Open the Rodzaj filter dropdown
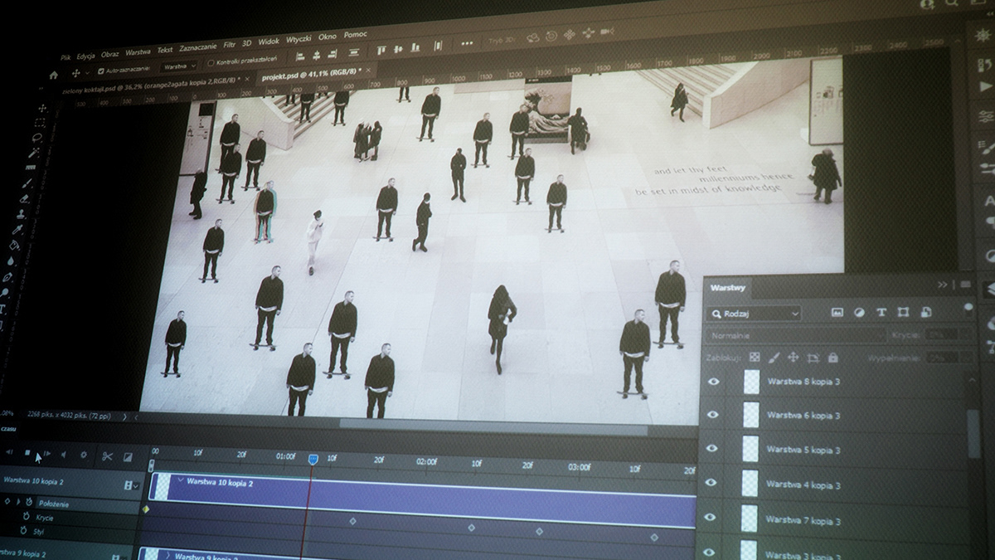The width and height of the screenshot is (995, 560). point(754,314)
